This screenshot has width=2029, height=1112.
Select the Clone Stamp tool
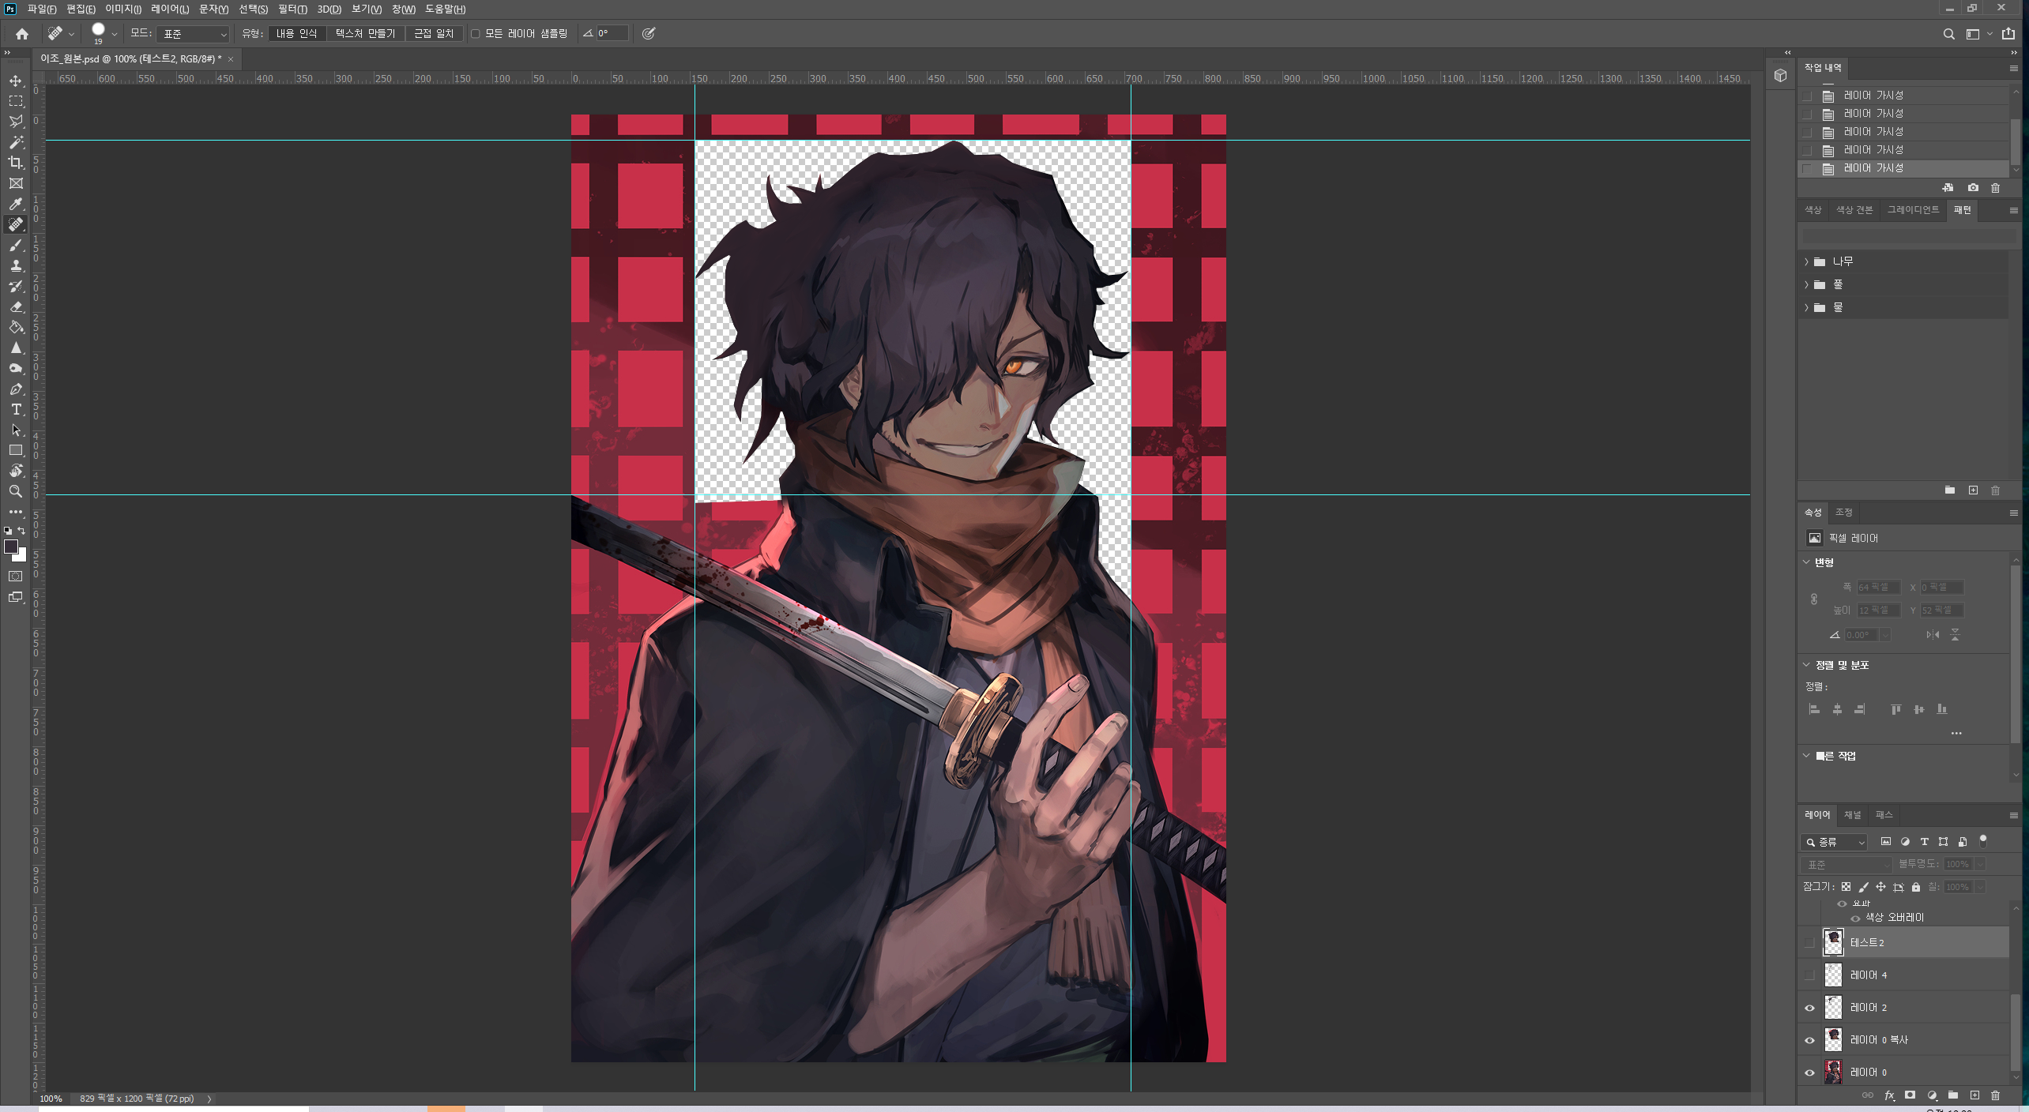pos(16,266)
